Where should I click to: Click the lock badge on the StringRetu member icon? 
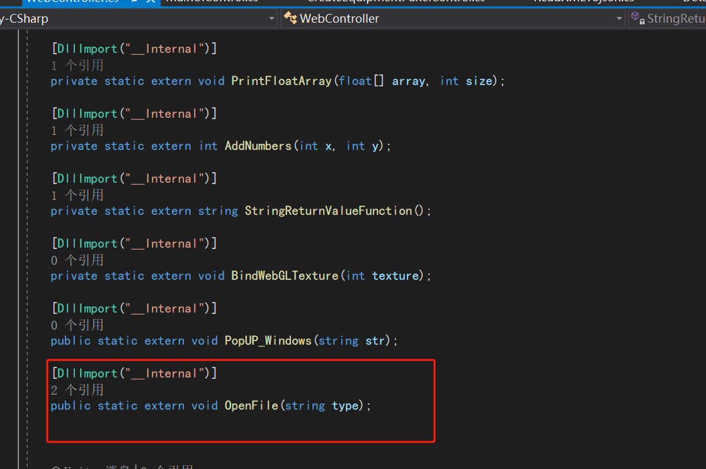(642, 21)
